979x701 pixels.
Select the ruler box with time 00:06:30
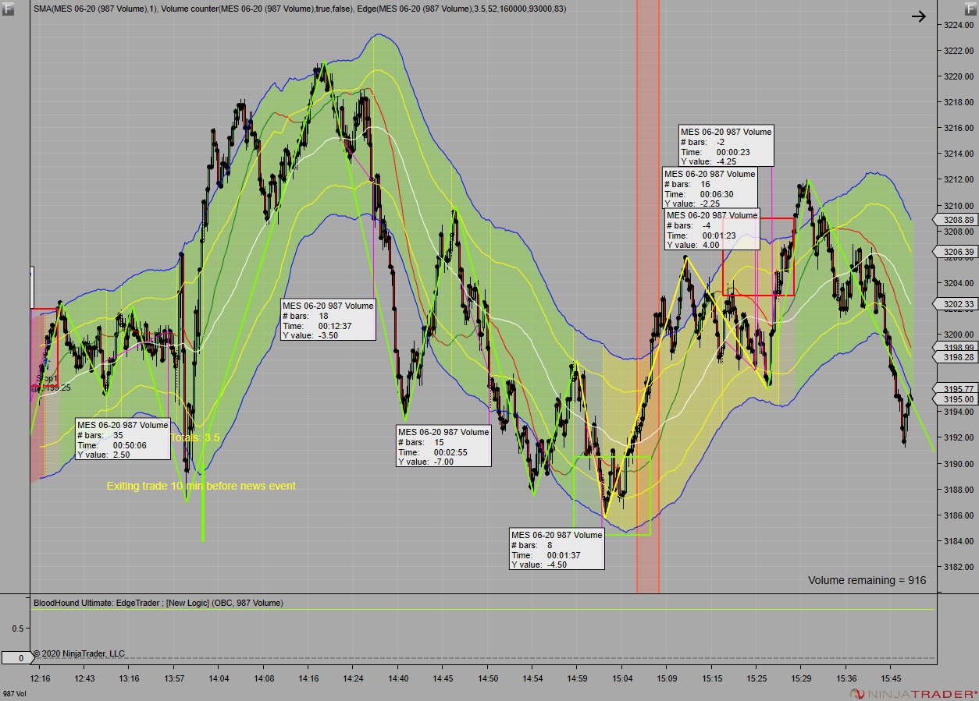(x=710, y=189)
